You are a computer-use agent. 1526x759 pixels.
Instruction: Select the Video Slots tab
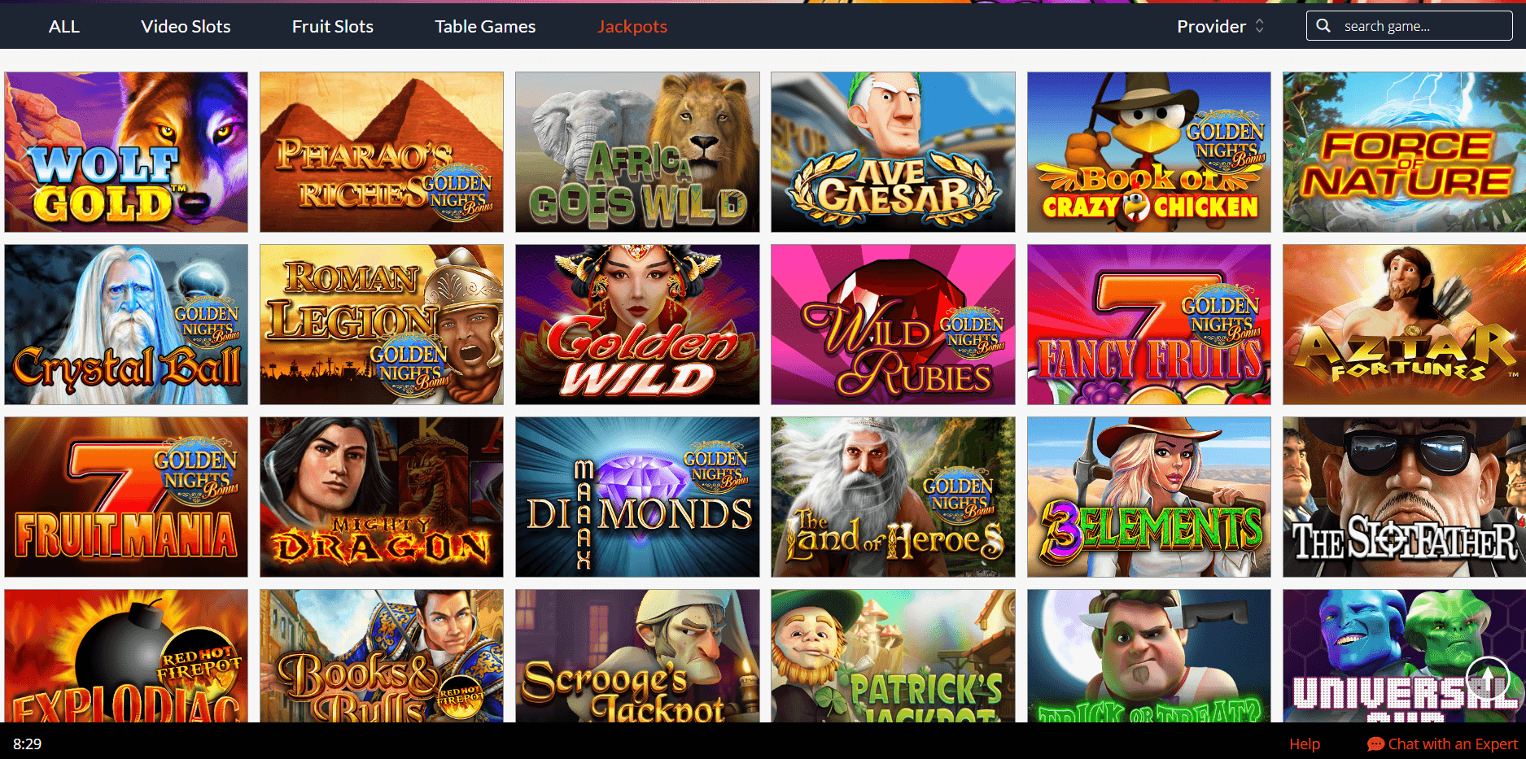(186, 27)
